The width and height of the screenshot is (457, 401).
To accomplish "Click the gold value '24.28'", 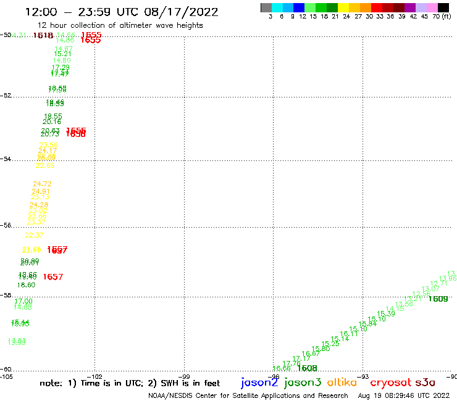I will pyautogui.click(x=39, y=205).
